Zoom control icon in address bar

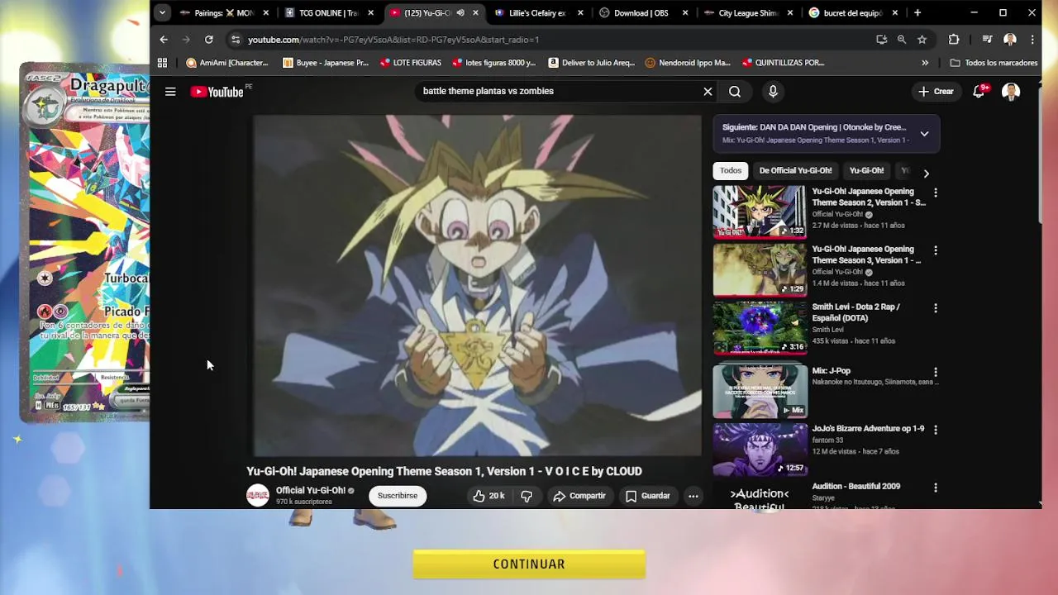(x=902, y=40)
